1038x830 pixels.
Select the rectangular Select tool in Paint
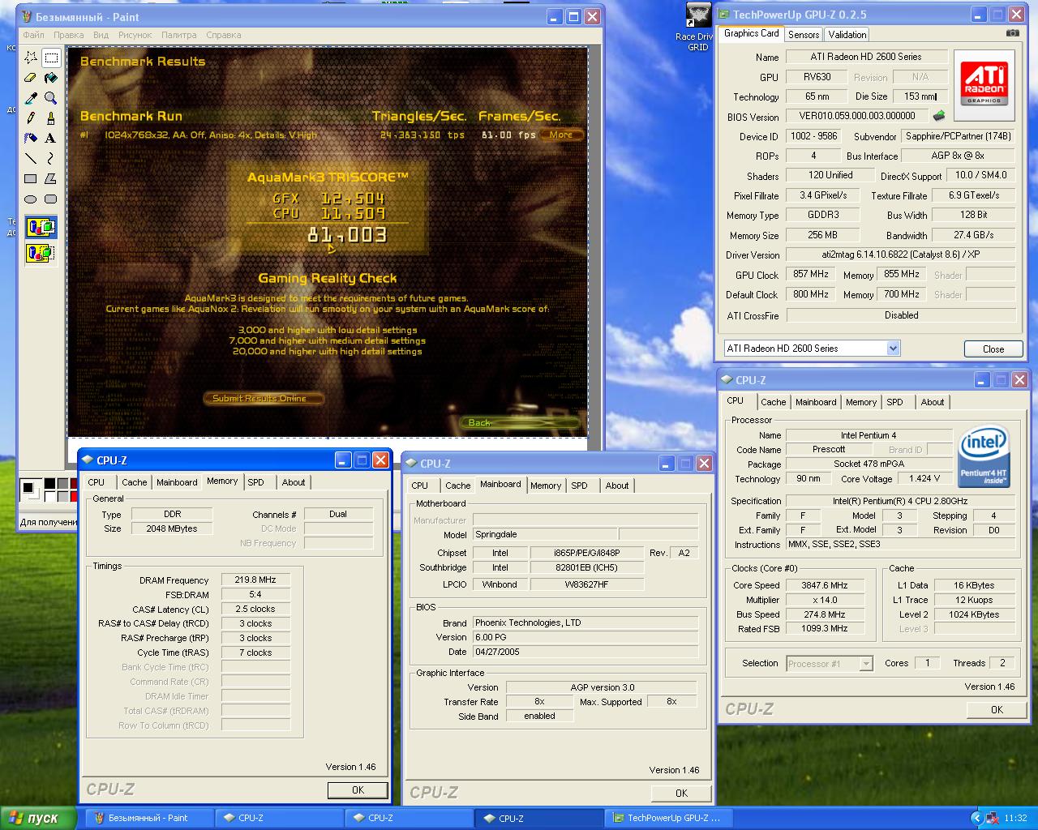(x=50, y=58)
